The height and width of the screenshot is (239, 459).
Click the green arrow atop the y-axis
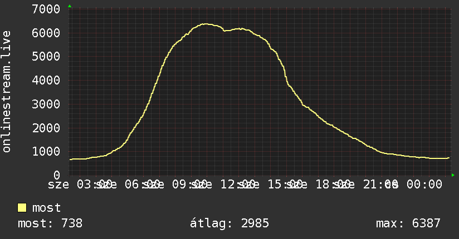(70, 6)
